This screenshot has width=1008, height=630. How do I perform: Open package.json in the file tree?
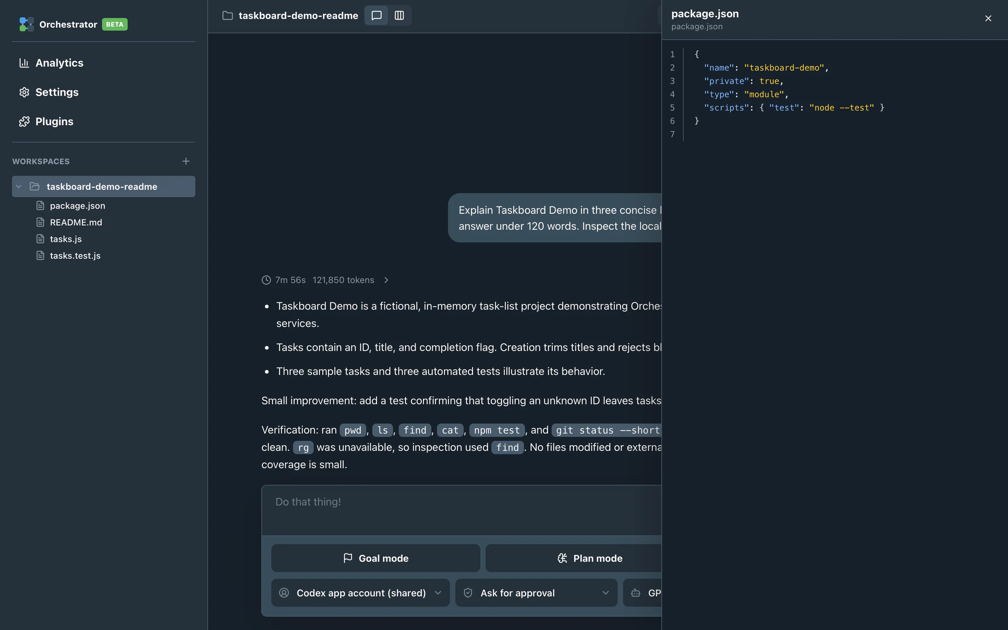(x=78, y=205)
